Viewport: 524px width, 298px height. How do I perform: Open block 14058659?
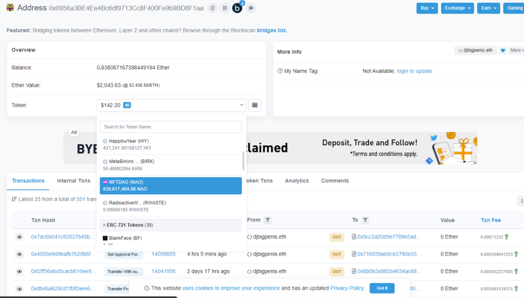pyautogui.click(x=163, y=254)
